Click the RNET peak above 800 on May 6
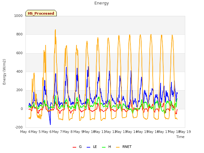204x153 pixels. (55, 30)
